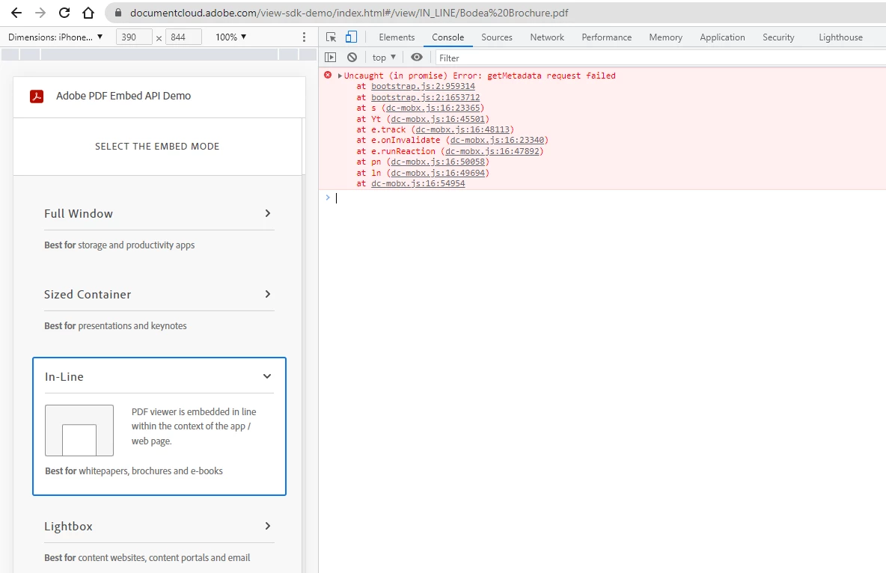Open the 100% zoom dropdown
This screenshot has width=886, height=573.
230,37
